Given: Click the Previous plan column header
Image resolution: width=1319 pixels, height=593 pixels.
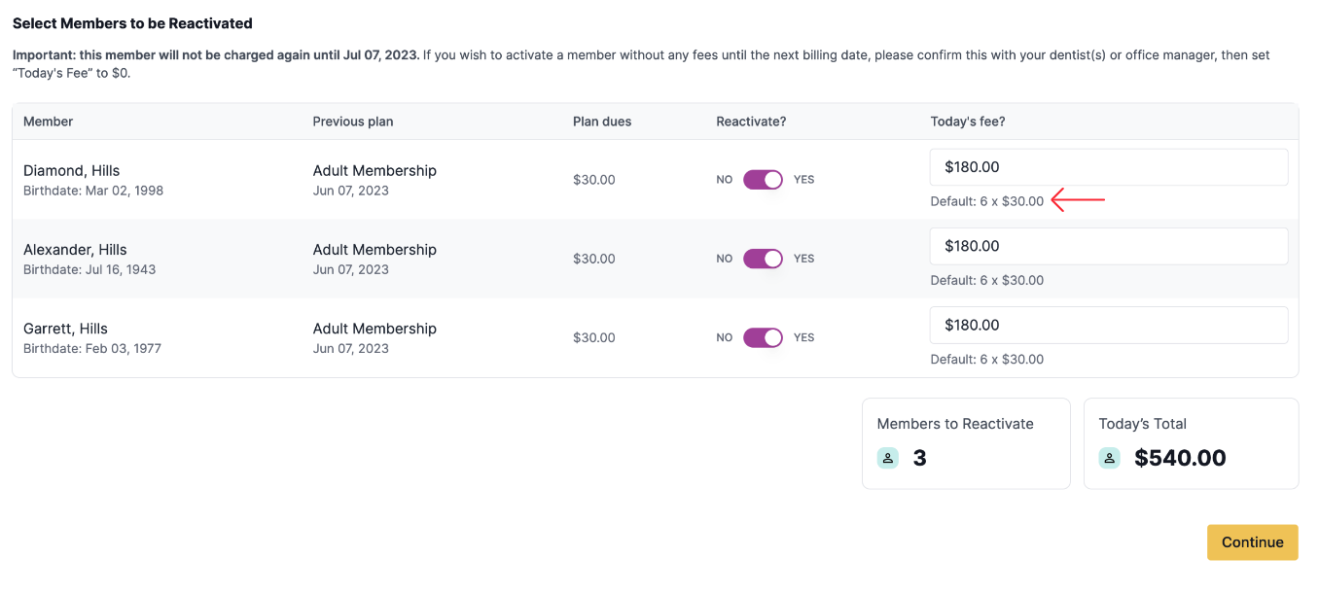Looking at the screenshot, I should (x=353, y=122).
